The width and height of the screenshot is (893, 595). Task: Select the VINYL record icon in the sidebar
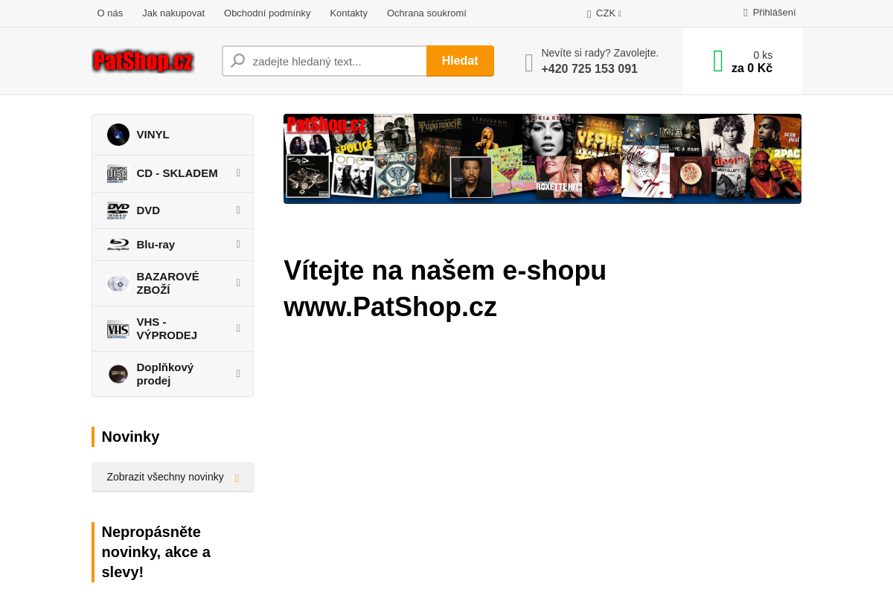118,135
